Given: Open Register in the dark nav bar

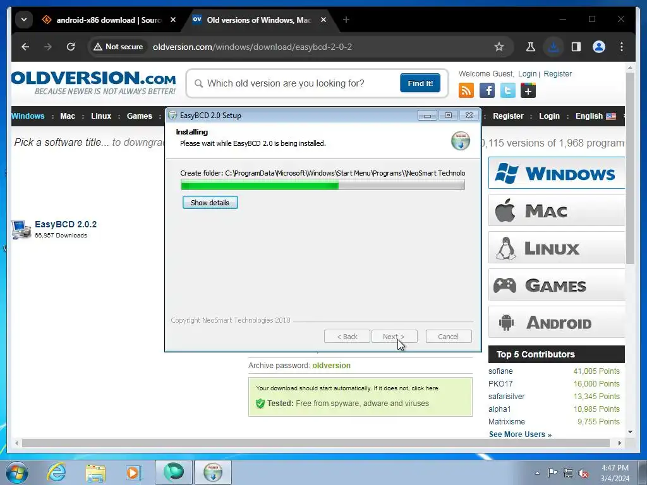Looking at the screenshot, I should pos(508,116).
